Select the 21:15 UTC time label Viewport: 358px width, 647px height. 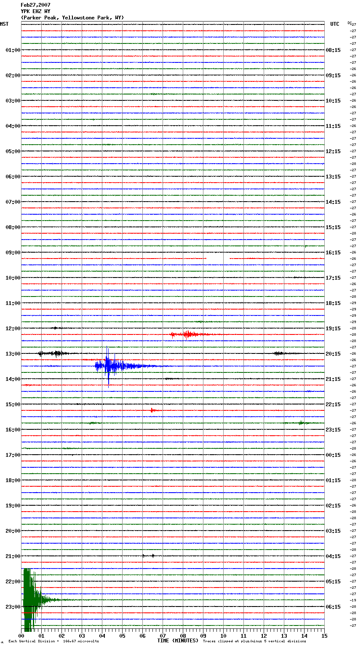pos(333,379)
